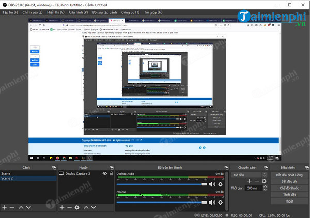Open the Mờ dần transition dropdown

[x=249, y=175]
